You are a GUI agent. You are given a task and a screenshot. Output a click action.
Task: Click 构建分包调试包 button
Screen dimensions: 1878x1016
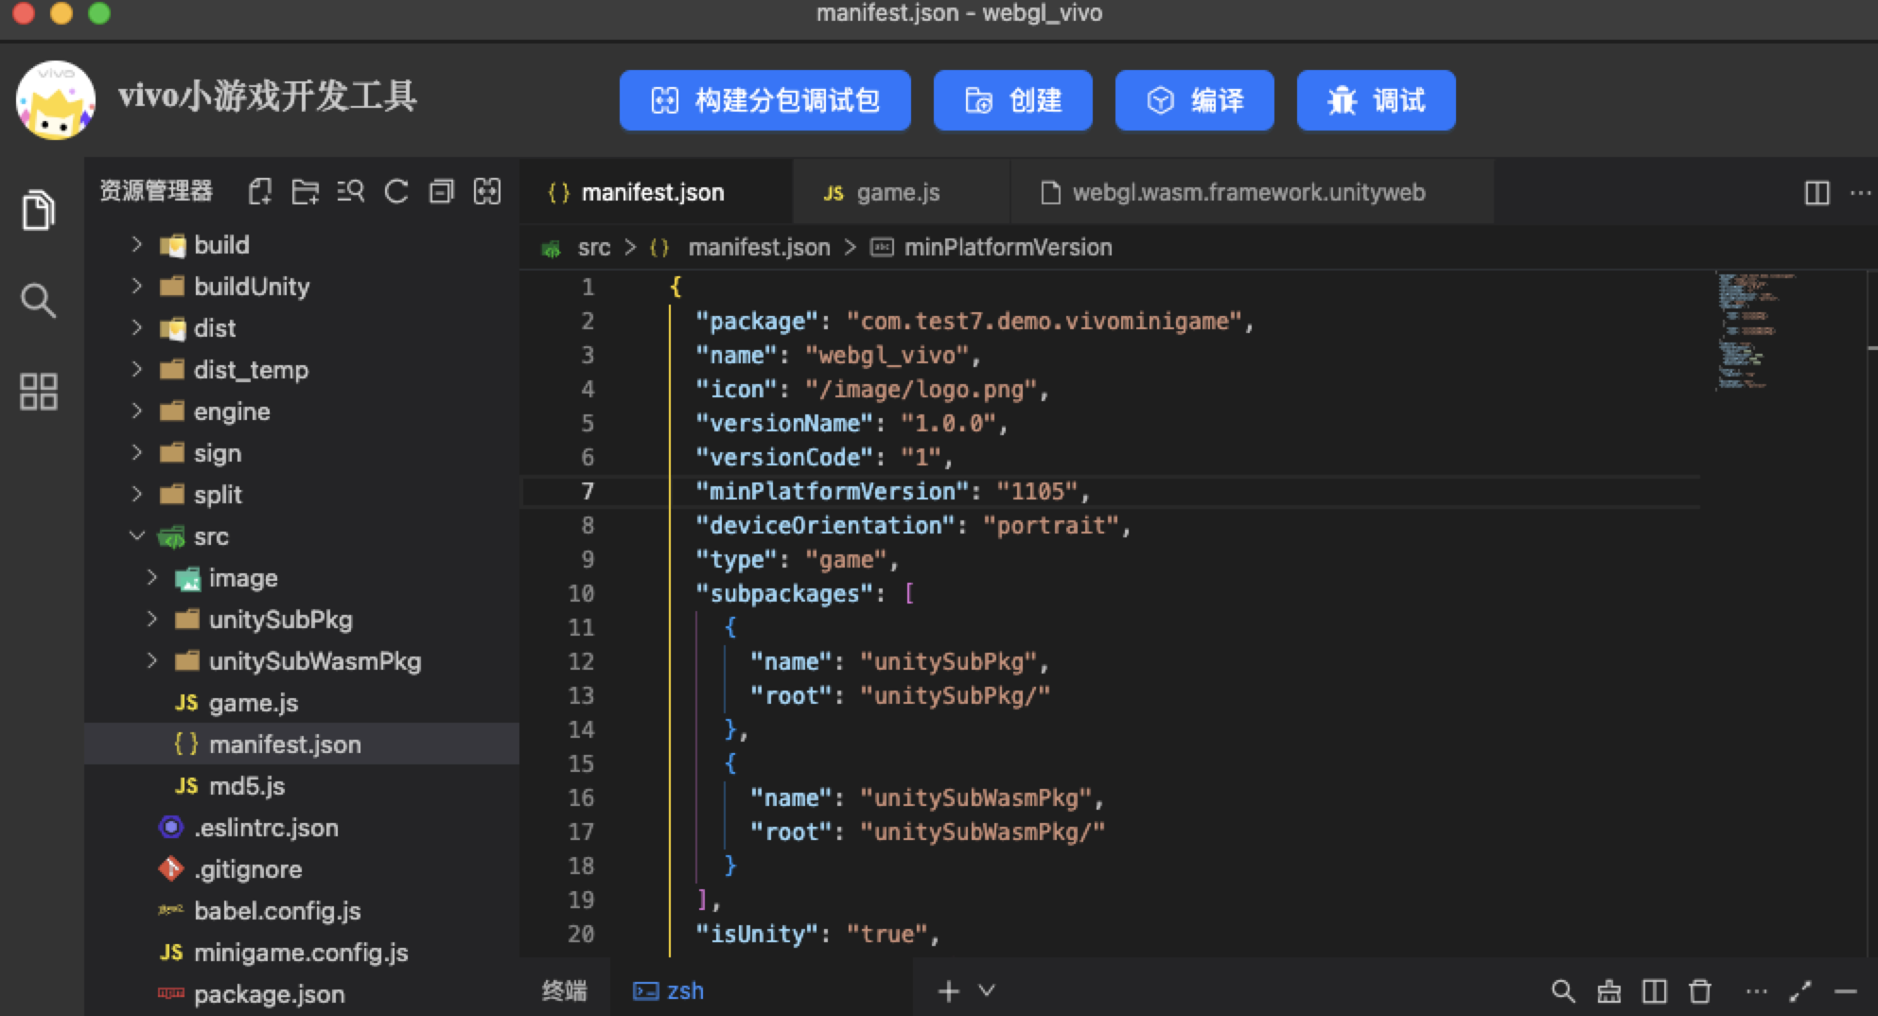tap(765, 100)
